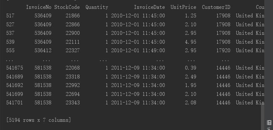Click unit price 0.39 value
The width and height of the screenshot is (273, 130).
point(190,68)
